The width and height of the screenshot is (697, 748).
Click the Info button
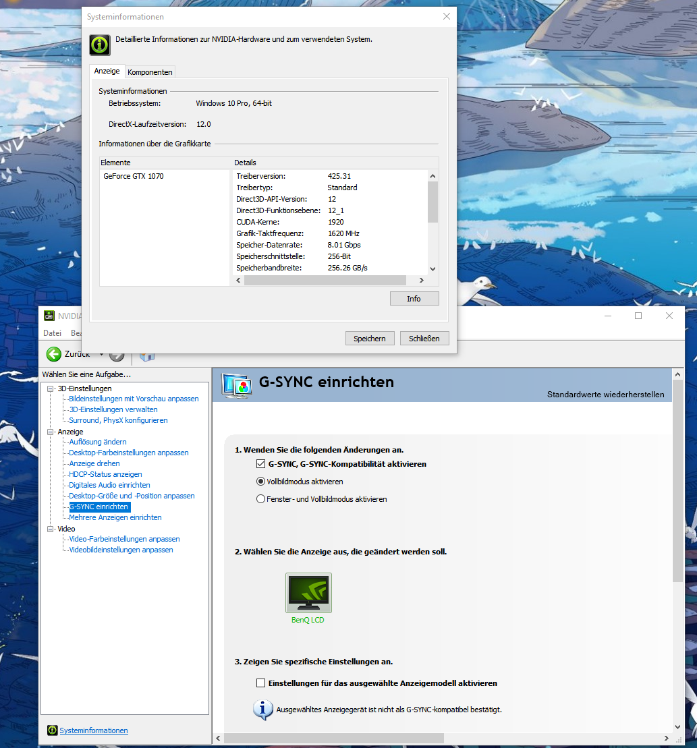click(x=414, y=299)
